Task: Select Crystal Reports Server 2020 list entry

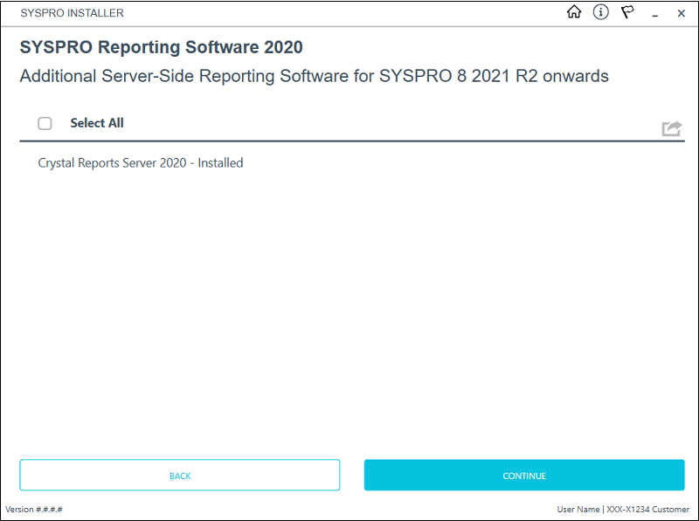Action: [x=141, y=162]
